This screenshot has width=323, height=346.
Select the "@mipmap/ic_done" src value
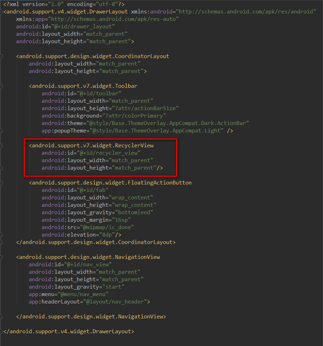pyautogui.click(x=107, y=227)
